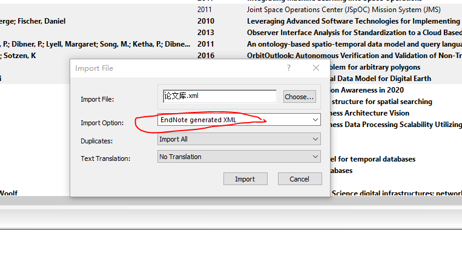This screenshot has width=462, height=271.
Task: Open the Choose... file browser button
Action: 300,97
